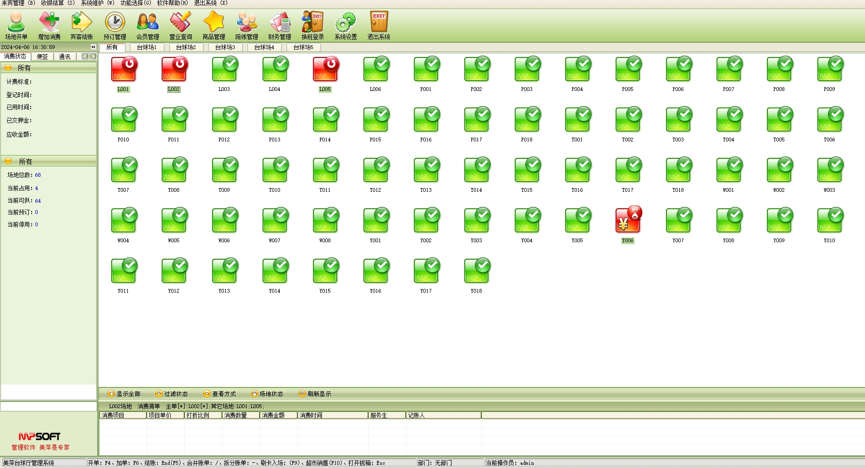Switch to the 便签 side tab
This screenshot has height=468, width=865.
click(42, 57)
